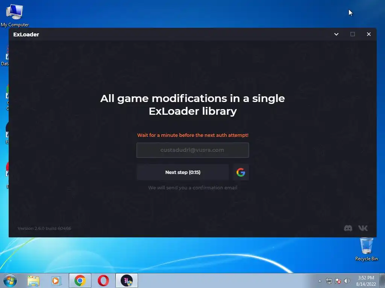Open the VK social link icon
Viewport: 385px width, 288px height.
[x=363, y=228]
